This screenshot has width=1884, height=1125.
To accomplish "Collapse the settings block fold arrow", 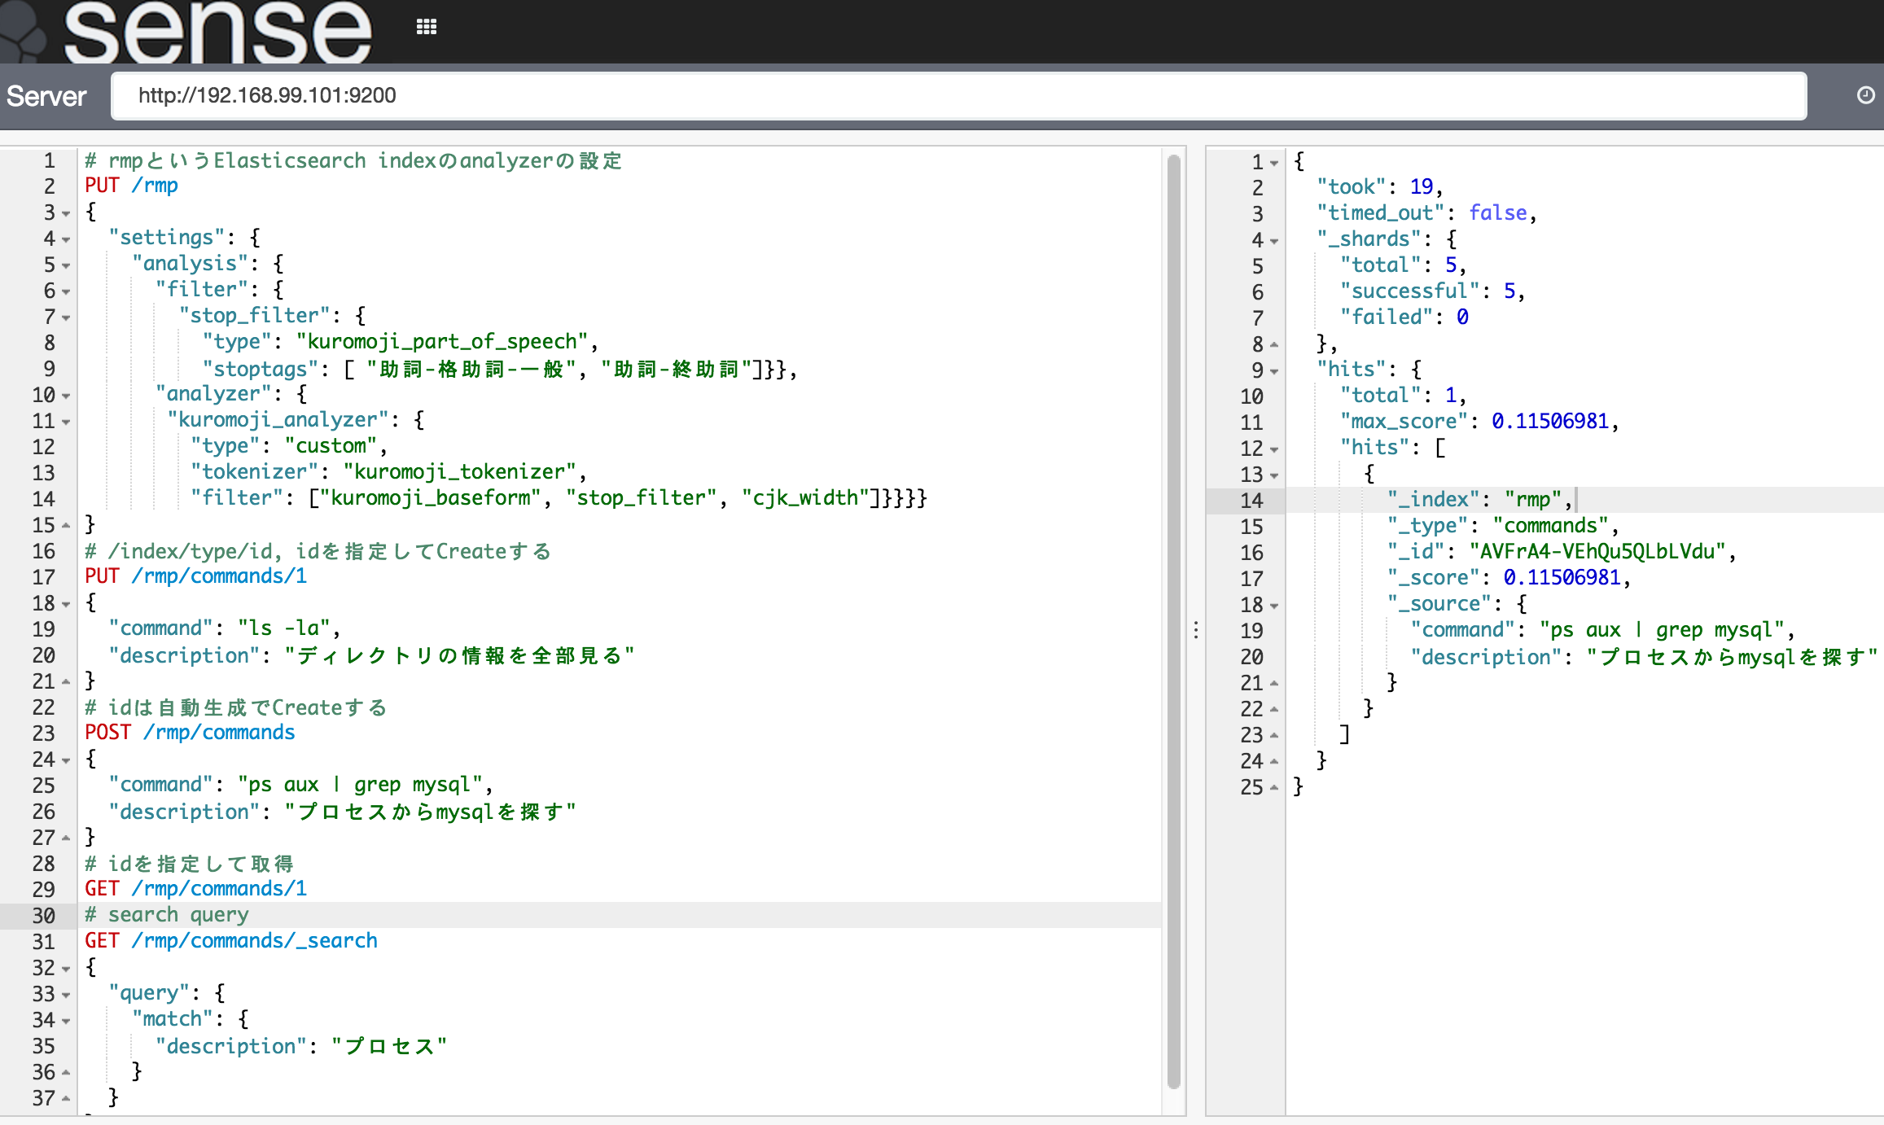I will (x=67, y=239).
